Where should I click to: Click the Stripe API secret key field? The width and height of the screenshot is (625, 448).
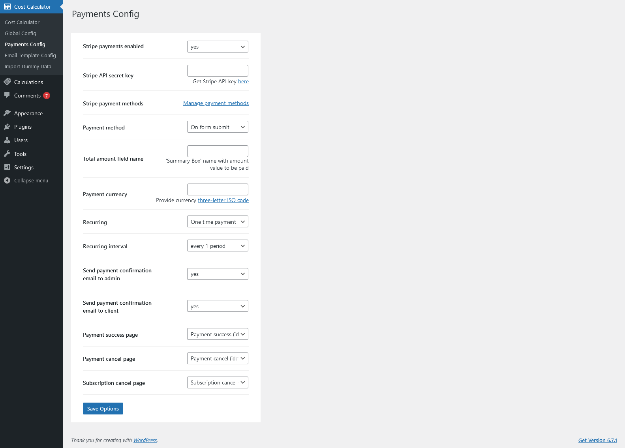click(218, 71)
